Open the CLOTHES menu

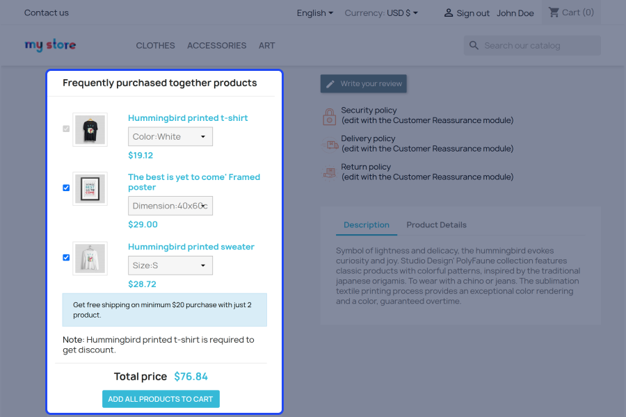coord(155,45)
